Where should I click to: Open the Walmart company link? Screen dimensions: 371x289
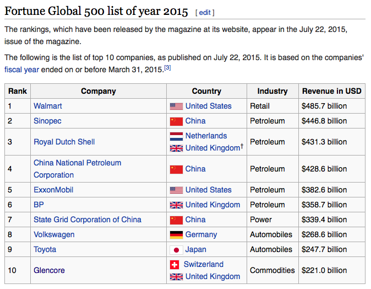click(x=47, y=106)
